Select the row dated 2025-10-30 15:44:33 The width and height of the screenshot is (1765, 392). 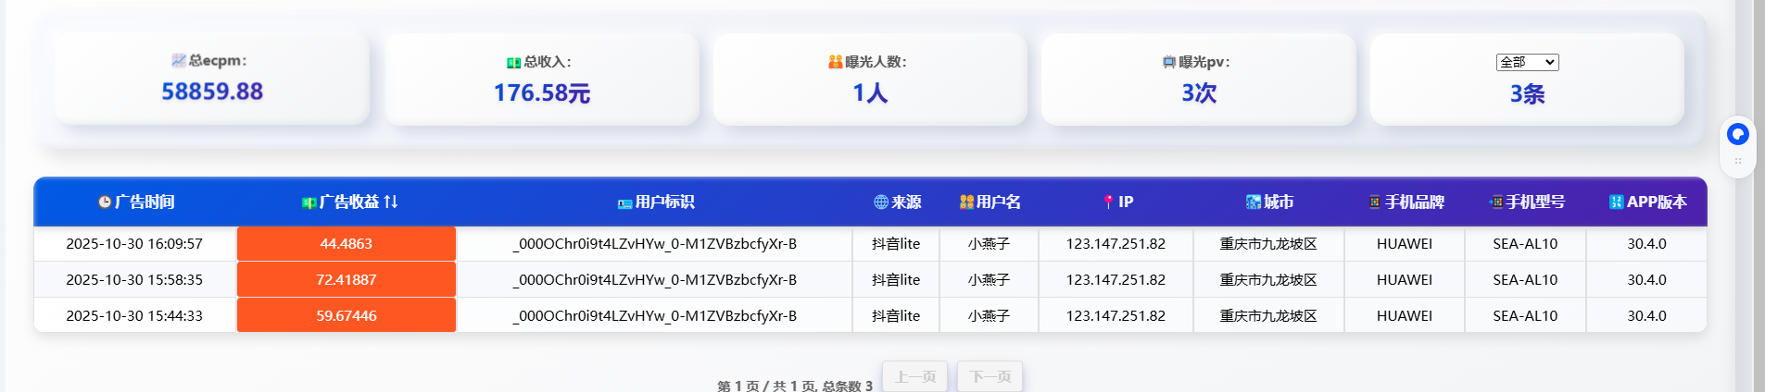click(134, 316)
